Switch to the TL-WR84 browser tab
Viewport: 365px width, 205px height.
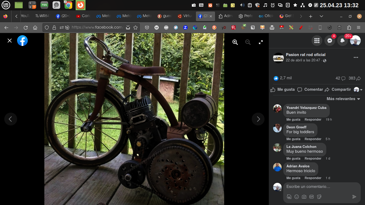coord(42,16)
